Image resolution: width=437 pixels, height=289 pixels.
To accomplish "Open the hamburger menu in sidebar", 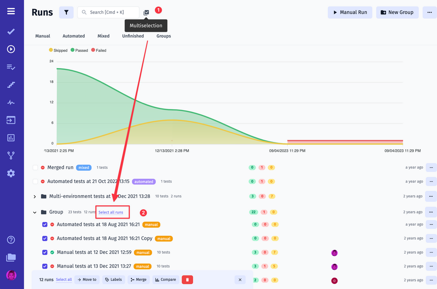I will [11, 11].
